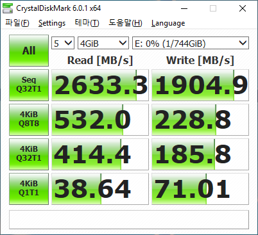258x235 pixels.
Task: Open the Settings menu
Action: 52,23
